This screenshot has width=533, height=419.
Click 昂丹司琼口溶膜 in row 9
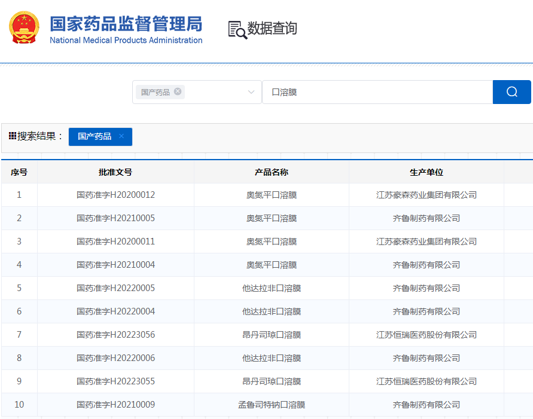click(x=271, y=381)
